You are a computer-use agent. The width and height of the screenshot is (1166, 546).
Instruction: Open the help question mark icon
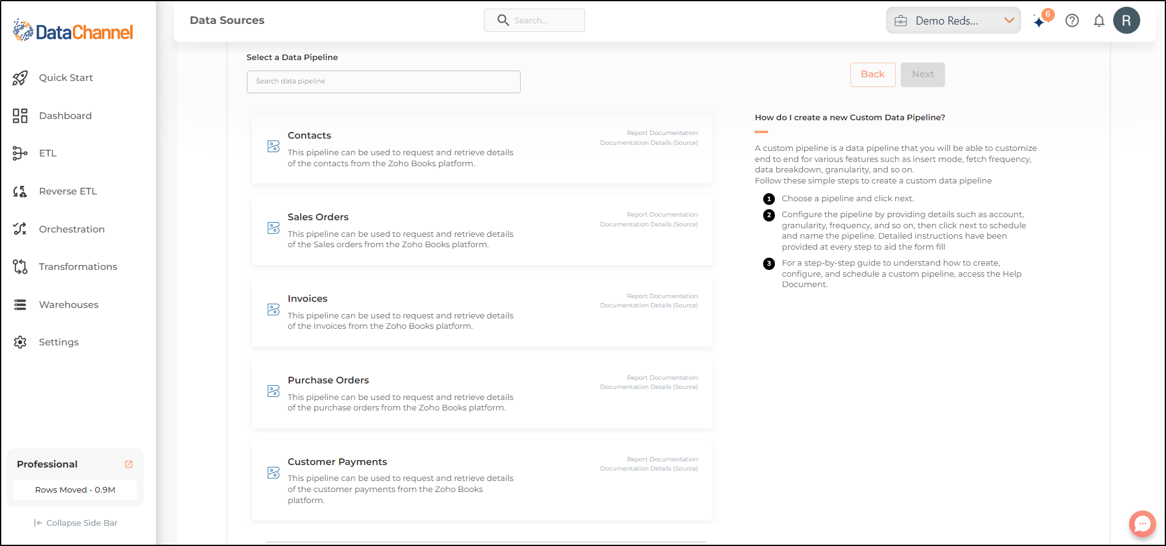pyautogui.click(x=1072, y=20)
